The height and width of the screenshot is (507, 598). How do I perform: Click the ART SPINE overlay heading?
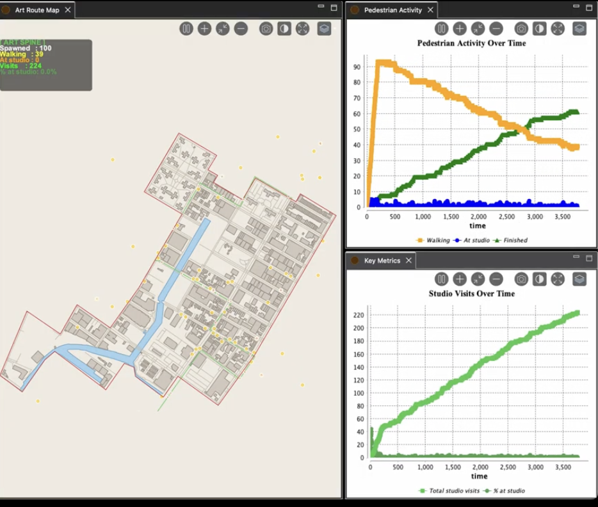point(23,42)
